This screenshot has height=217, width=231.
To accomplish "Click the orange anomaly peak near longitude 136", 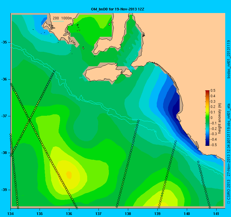I will coord(69,175).
